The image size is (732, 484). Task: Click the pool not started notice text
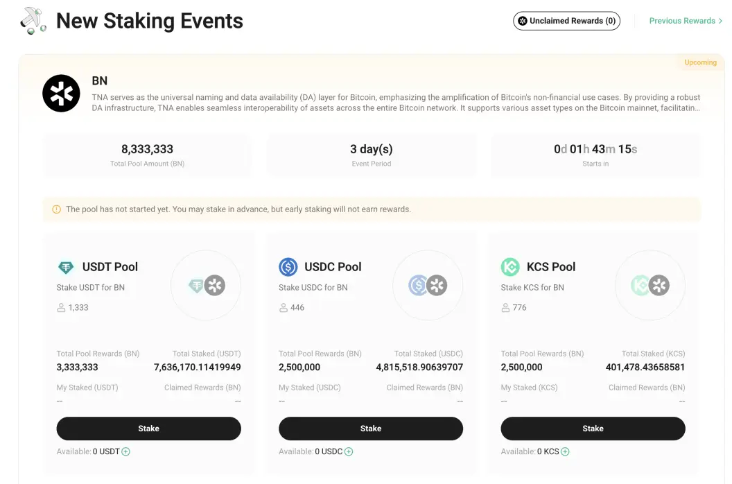point(238,209)
